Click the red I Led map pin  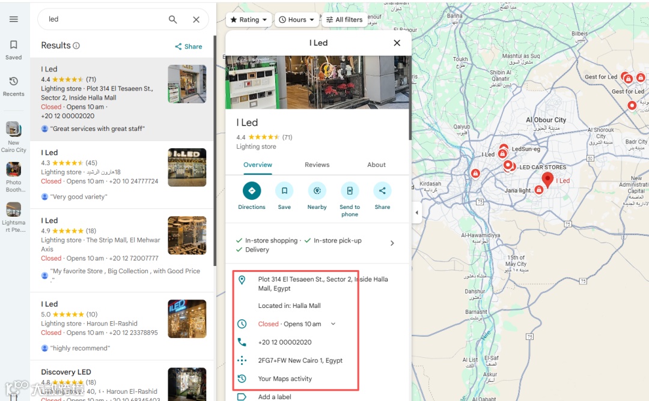[547, 180]
